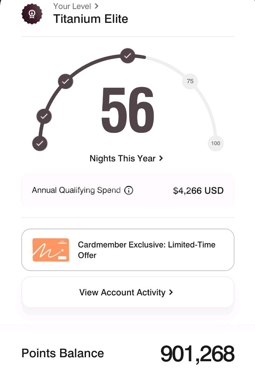This screenshot has height=371, width=255.
Task: Click the View Account Activity button
Action: pos(127,292)
